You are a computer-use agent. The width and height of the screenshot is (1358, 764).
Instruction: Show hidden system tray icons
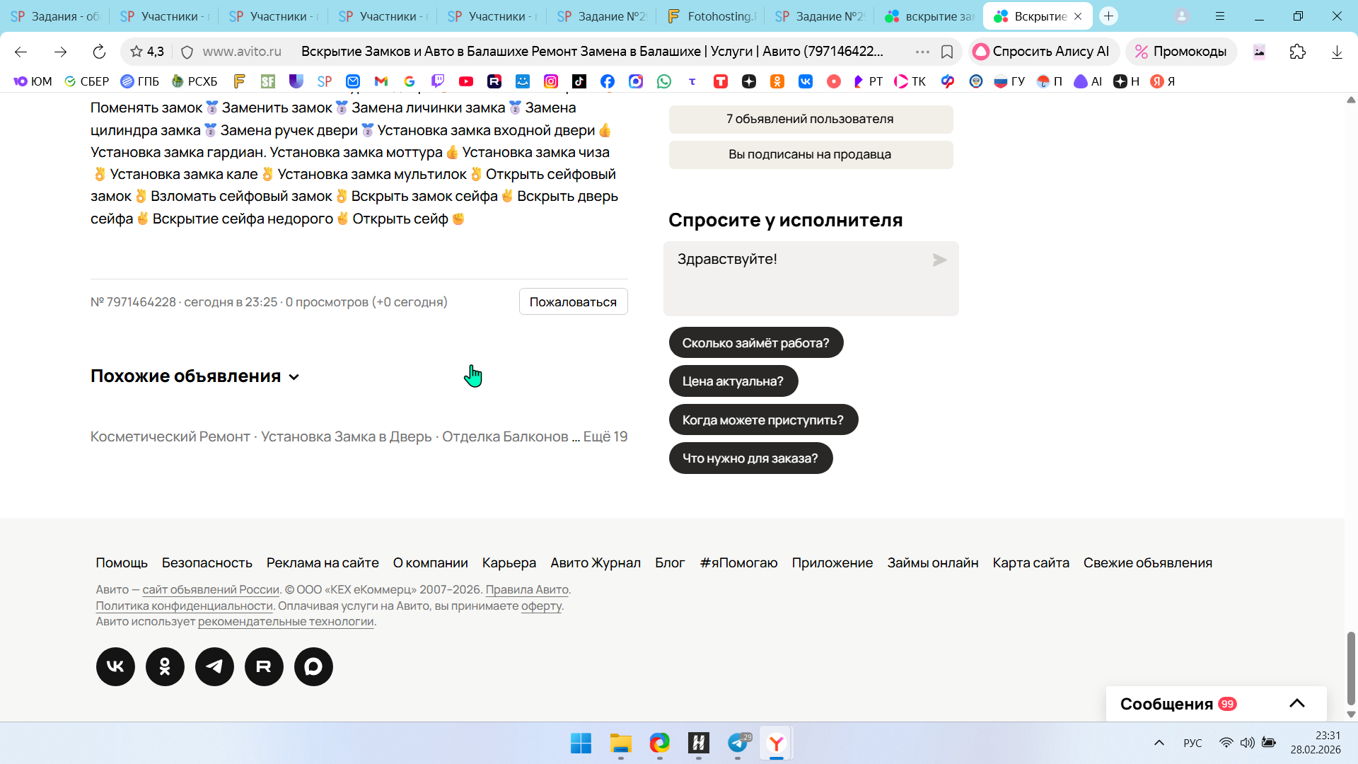point(1159,743)
